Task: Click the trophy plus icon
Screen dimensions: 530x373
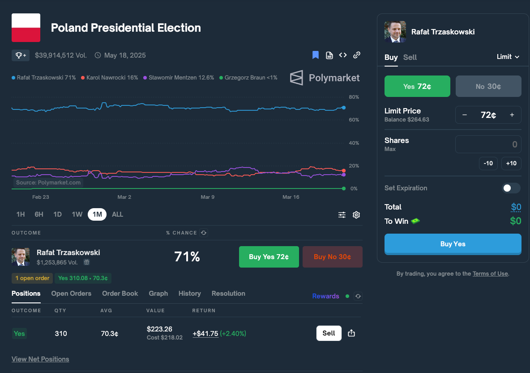Action: tap(21, 55)
